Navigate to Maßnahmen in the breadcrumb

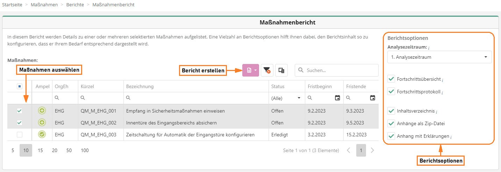(x=44, y=5)
